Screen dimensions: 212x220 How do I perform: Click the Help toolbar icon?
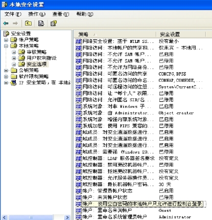[54, 23]
